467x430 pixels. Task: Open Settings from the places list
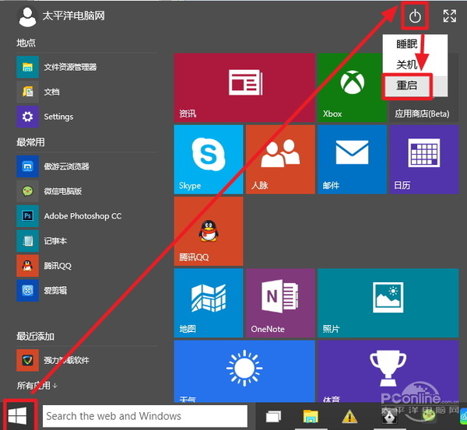(58, 117)
